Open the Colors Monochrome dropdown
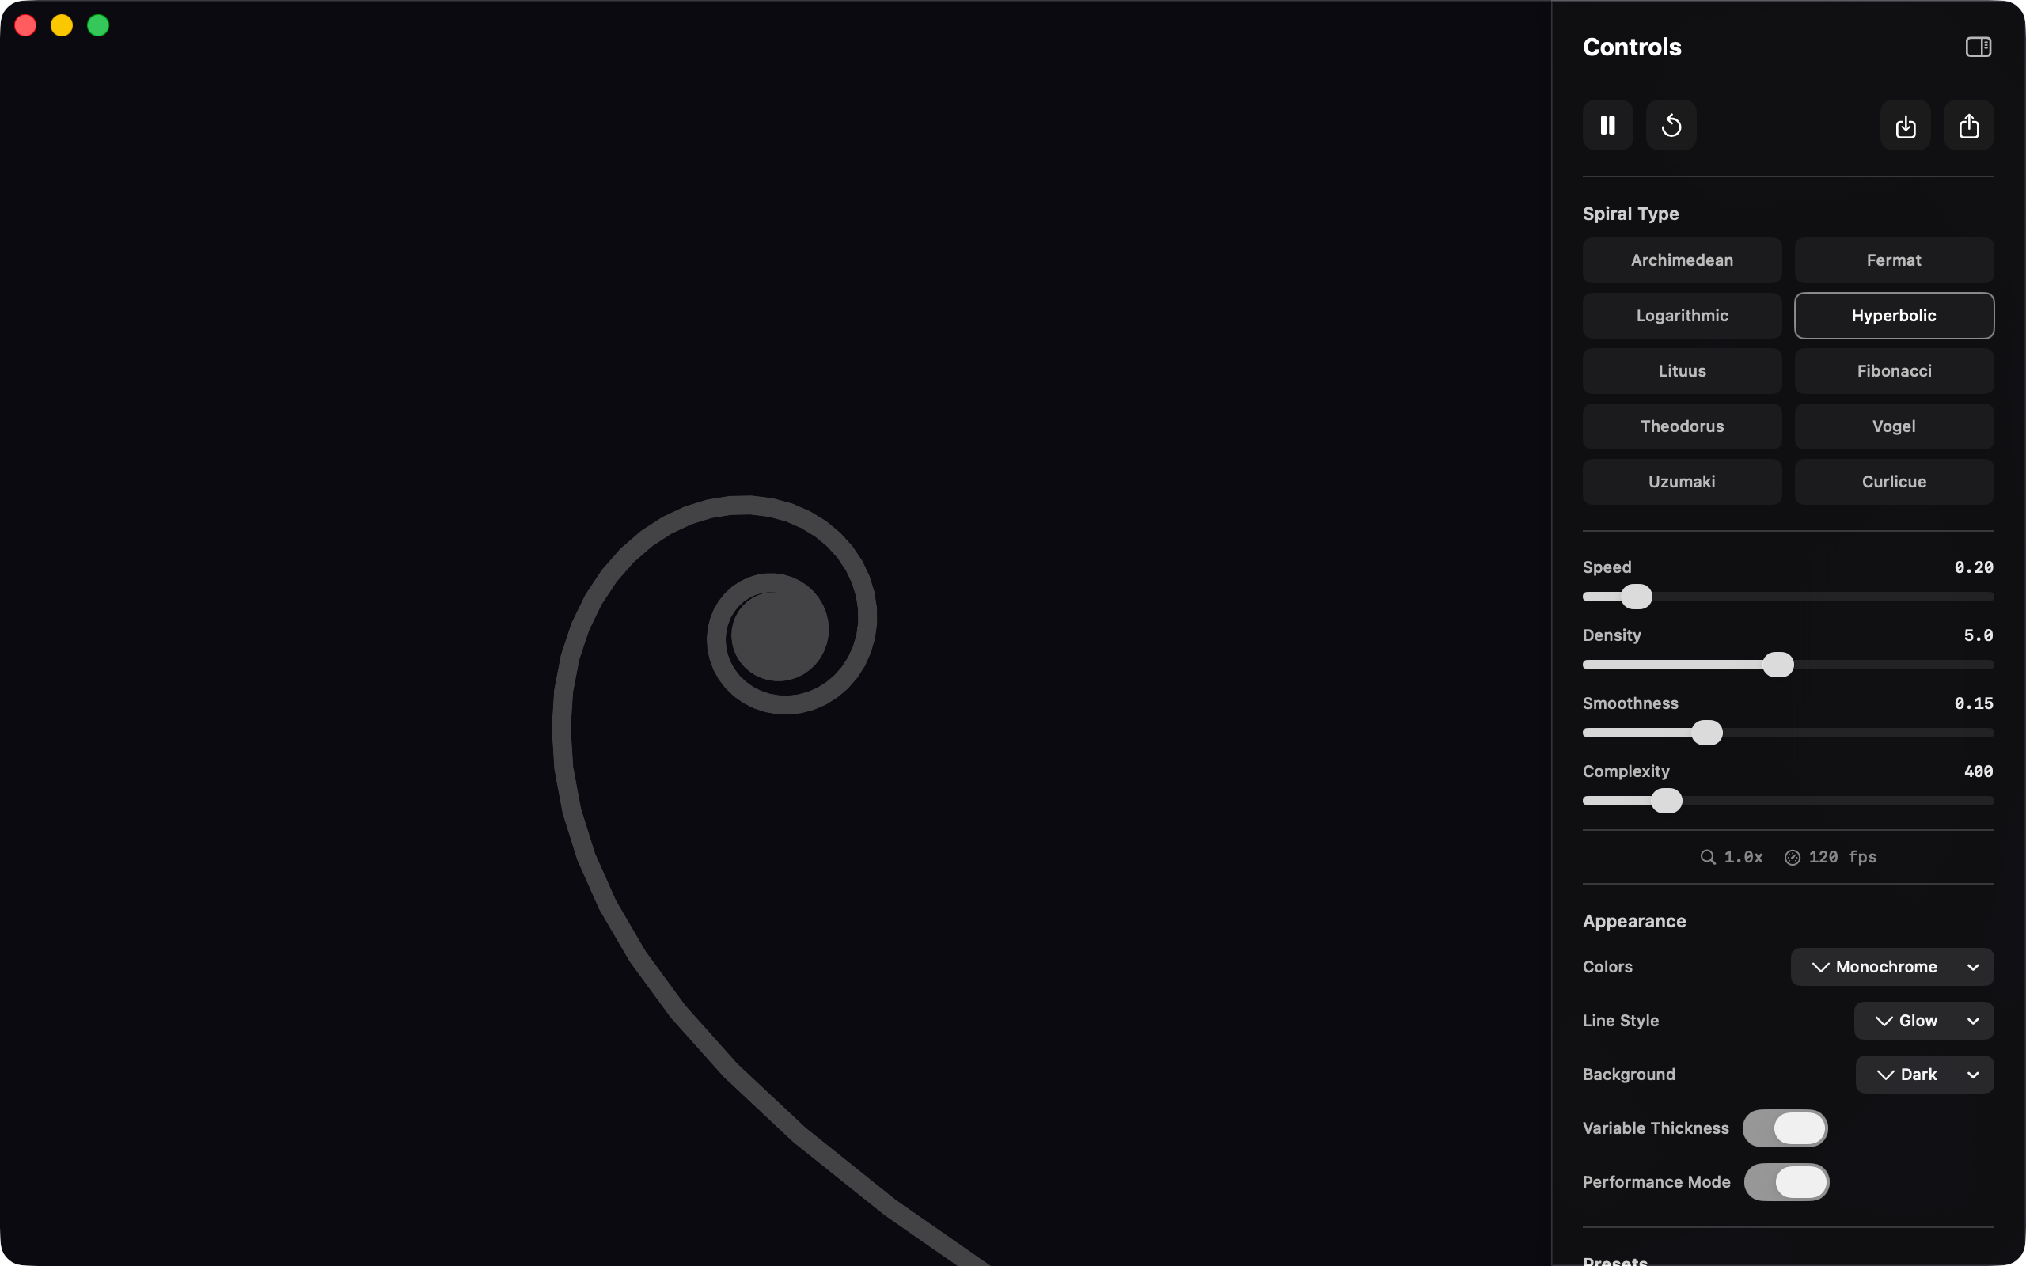Screen dimensions: 2026x1266 point(1892,967)
